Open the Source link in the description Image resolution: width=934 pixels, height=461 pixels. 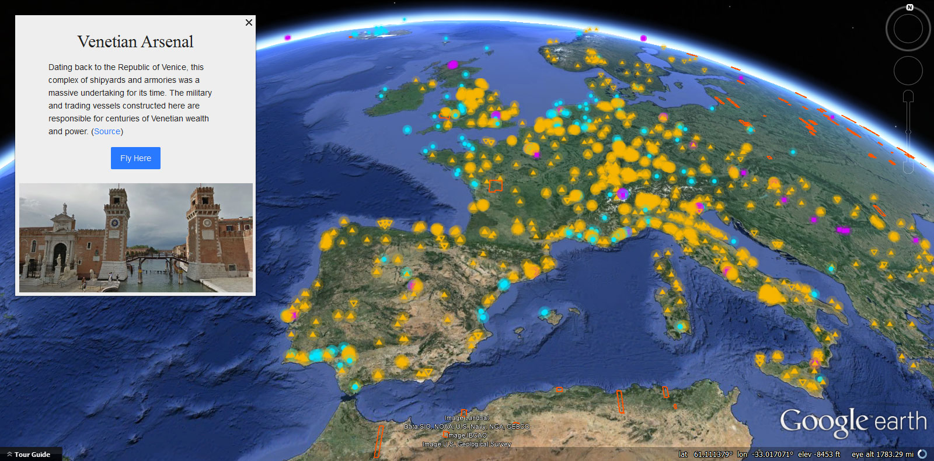pos(107,131)
